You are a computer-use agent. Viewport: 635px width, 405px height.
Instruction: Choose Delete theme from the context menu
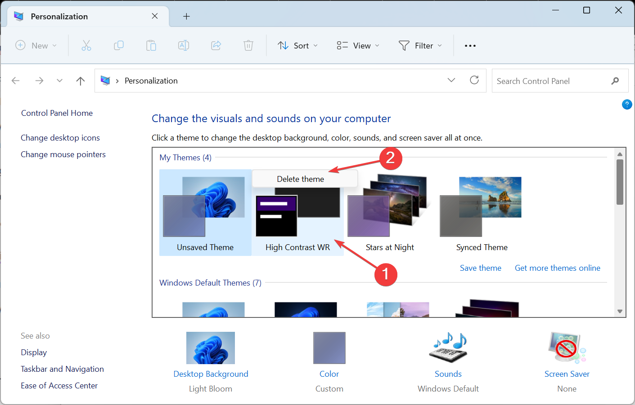click(300, 179)
